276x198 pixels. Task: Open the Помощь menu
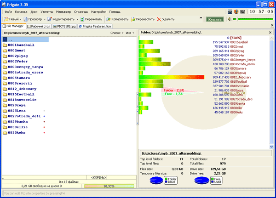tap(115, 12)
